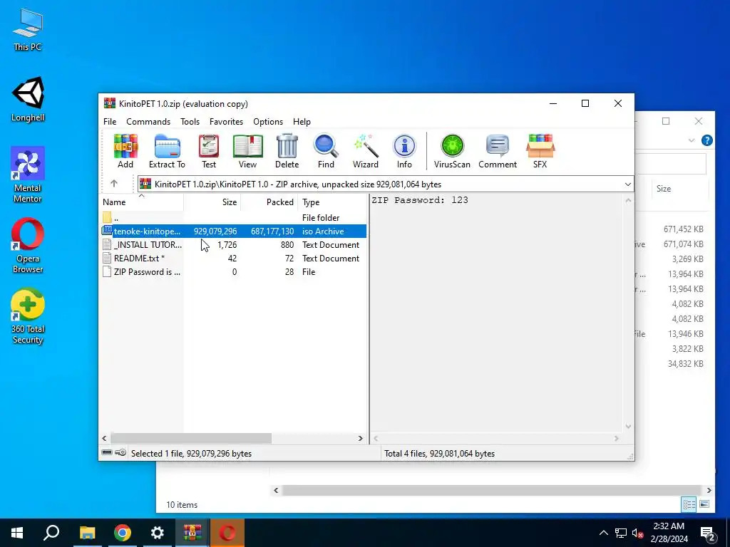Screen dimensions: 730x547
Task: Open 360 Total Security desktop shortcut
Action: coord(28,316)
